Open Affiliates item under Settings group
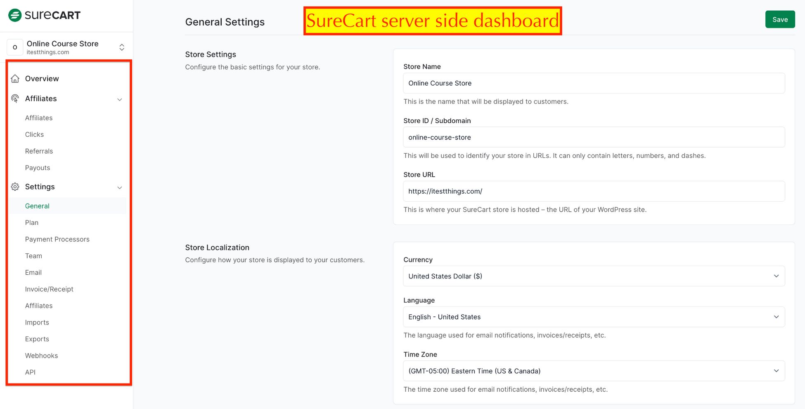Screen dimensions: 805x409 pos(39,306)
